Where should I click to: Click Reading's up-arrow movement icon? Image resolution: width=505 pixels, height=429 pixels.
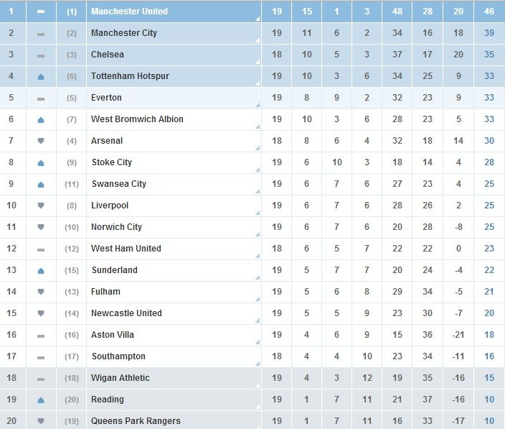(41, 400)
